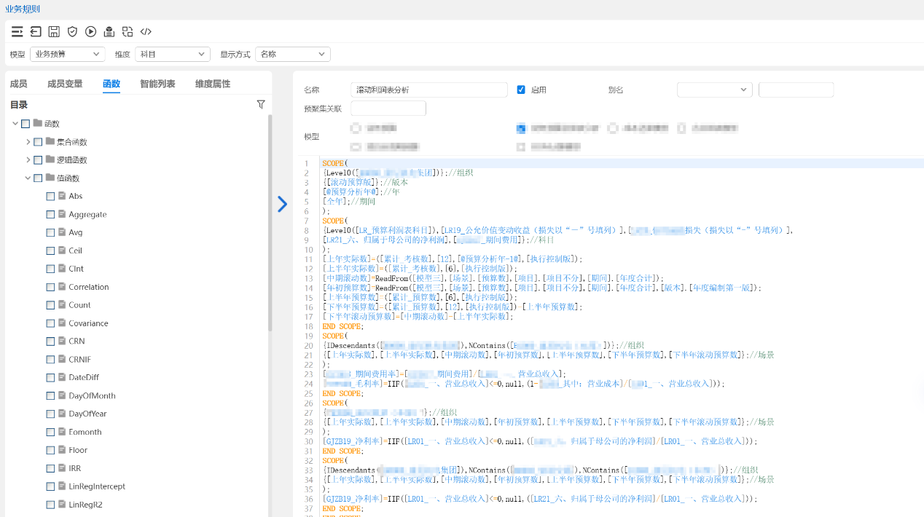Toggle the collapse menu icon in toolbar
The height and width of the screenshot is (517, 924).
click(17, 31)
